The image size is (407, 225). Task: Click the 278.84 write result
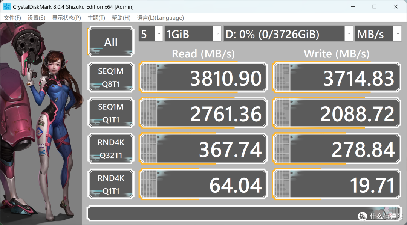[337, 149]
